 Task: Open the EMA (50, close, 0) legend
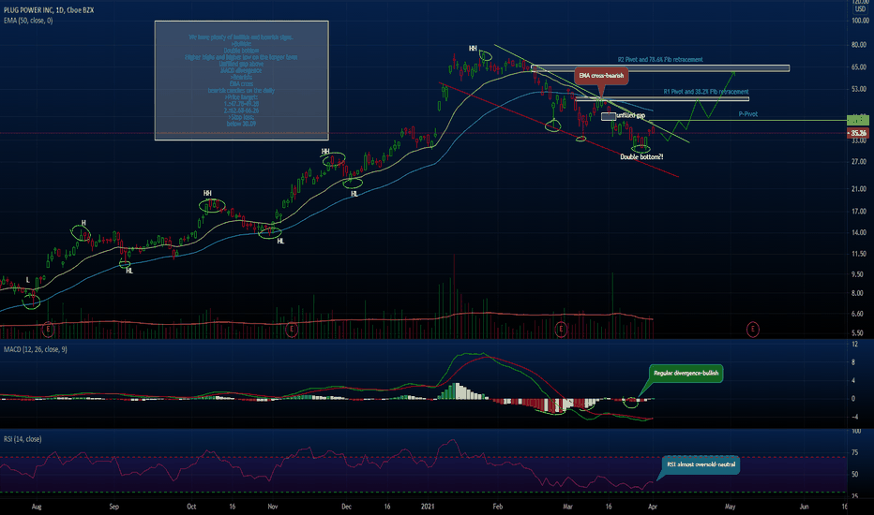pyautogui.click(x=28, y=21)
